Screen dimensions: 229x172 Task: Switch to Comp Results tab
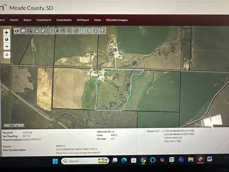click(64, 20)
